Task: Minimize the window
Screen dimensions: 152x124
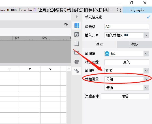Action: pos(119,3)
